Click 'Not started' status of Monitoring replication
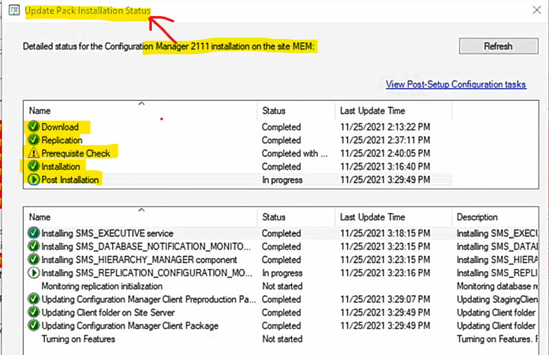 [282, 286]
